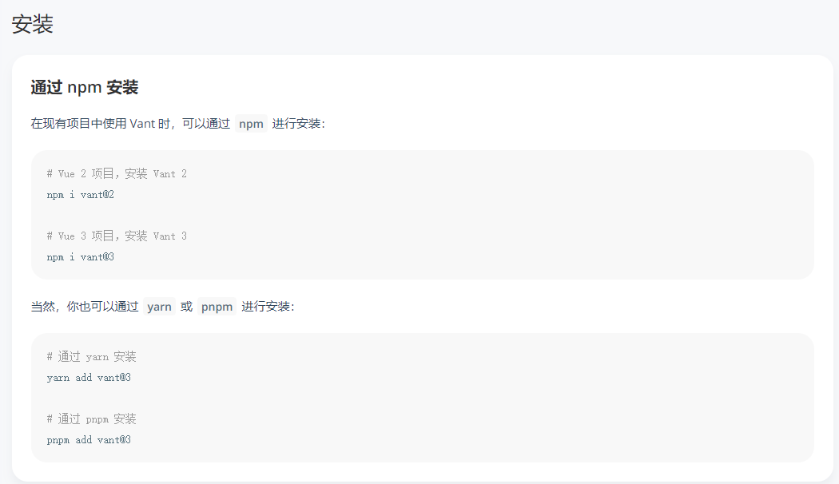Click the 安装 page title
Viewport: 839px width, 484px height.
33,24
